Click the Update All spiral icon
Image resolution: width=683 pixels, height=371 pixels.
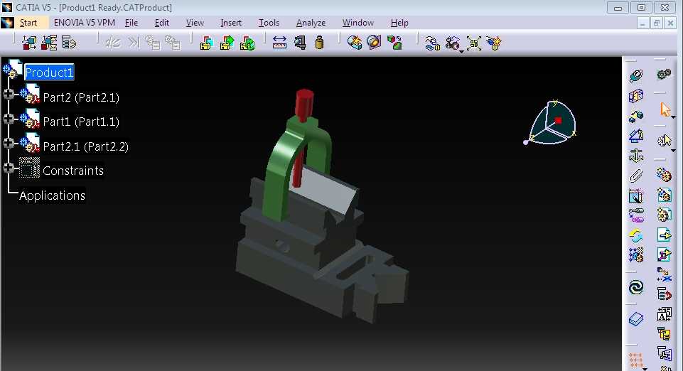(x=636, y=287)
